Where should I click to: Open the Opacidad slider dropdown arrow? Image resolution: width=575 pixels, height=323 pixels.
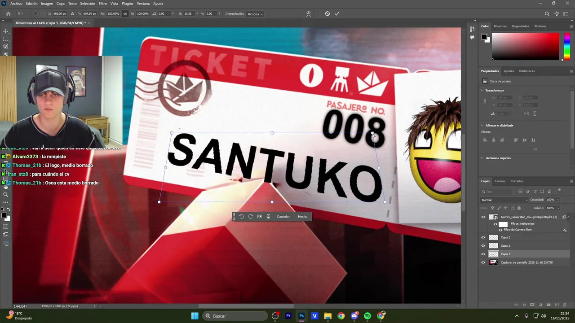pos(558,200)
